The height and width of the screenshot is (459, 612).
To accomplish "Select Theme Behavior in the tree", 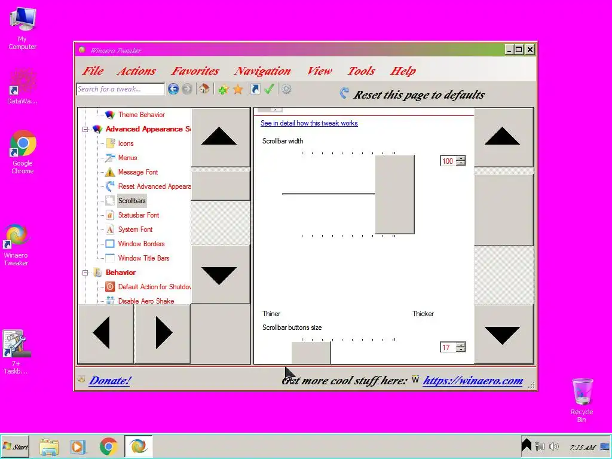I will (x=141, y=115).
